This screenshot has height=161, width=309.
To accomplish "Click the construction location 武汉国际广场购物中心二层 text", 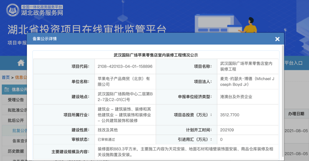I will click(125, 97).
